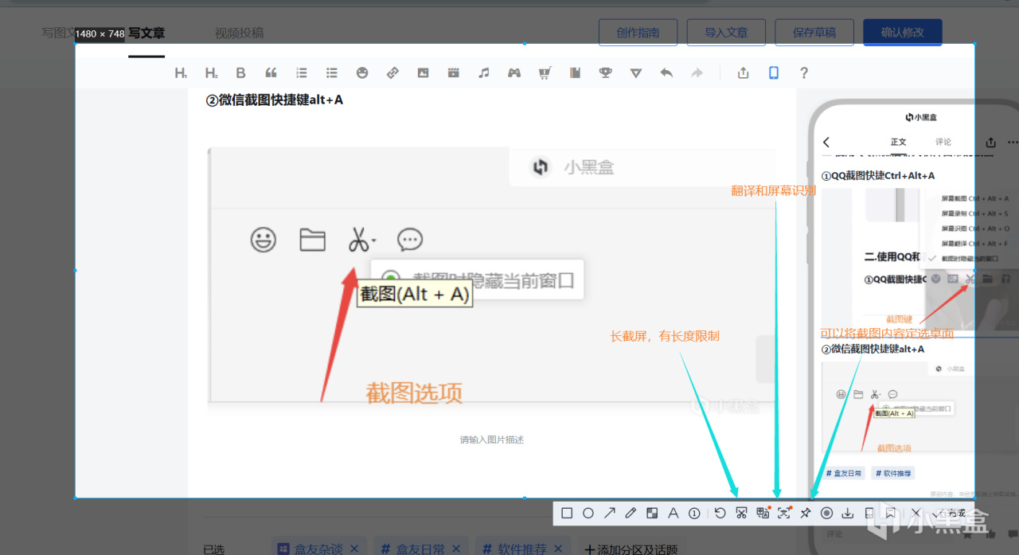
Task: Click the WeChat screenshot image in the article
Action: coord(490,279)
